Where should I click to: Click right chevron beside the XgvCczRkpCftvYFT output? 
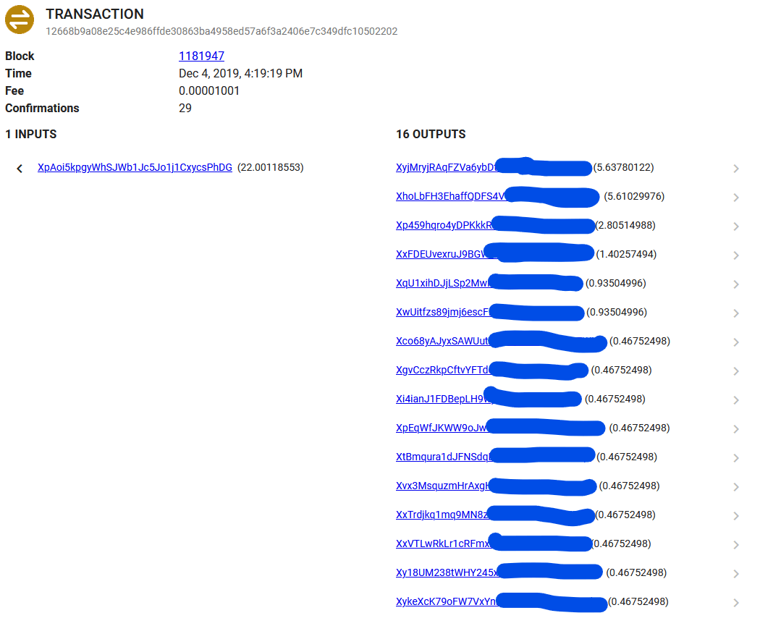[x=736, y=371]
